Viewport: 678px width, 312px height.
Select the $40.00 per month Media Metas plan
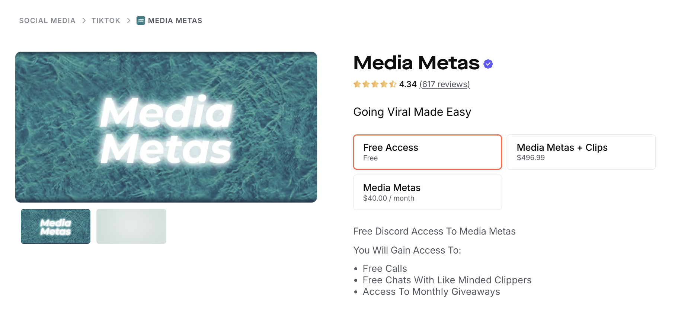coord(427,192)
